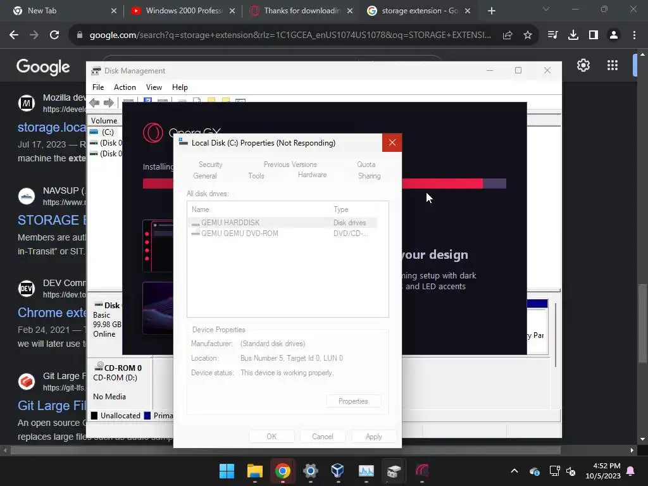
Task: Open the Help menu in Disk Management
Action: point(180,87)
